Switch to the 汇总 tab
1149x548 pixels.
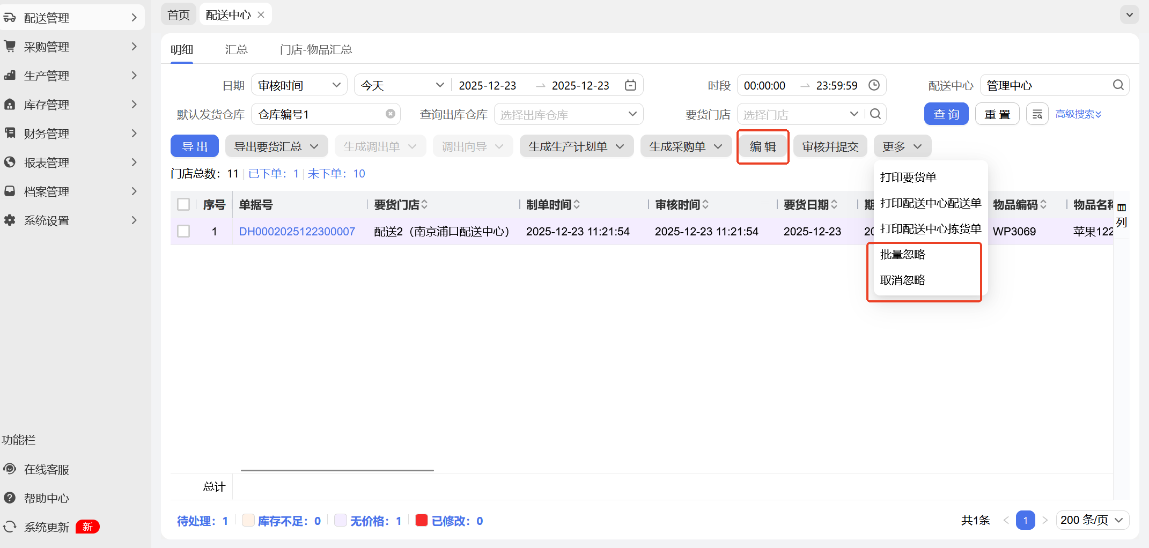point(236,49)
